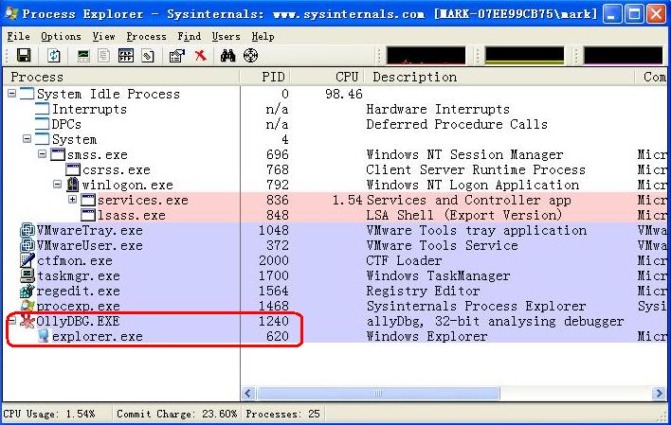
Task: Click the PID value 1240
Action: (274, 321)
